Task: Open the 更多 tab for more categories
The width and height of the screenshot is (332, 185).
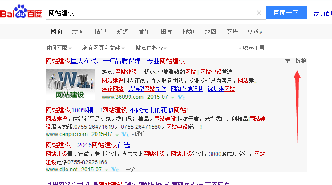Action: 255,31
